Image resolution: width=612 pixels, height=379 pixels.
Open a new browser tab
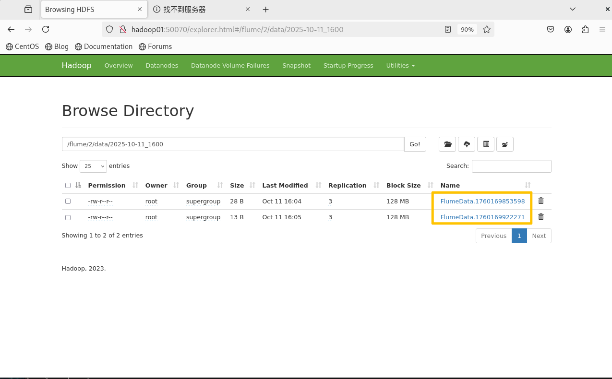265,9
